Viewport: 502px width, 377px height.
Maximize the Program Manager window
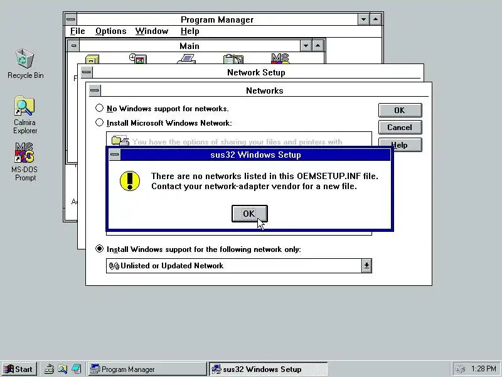click(375, 19)
